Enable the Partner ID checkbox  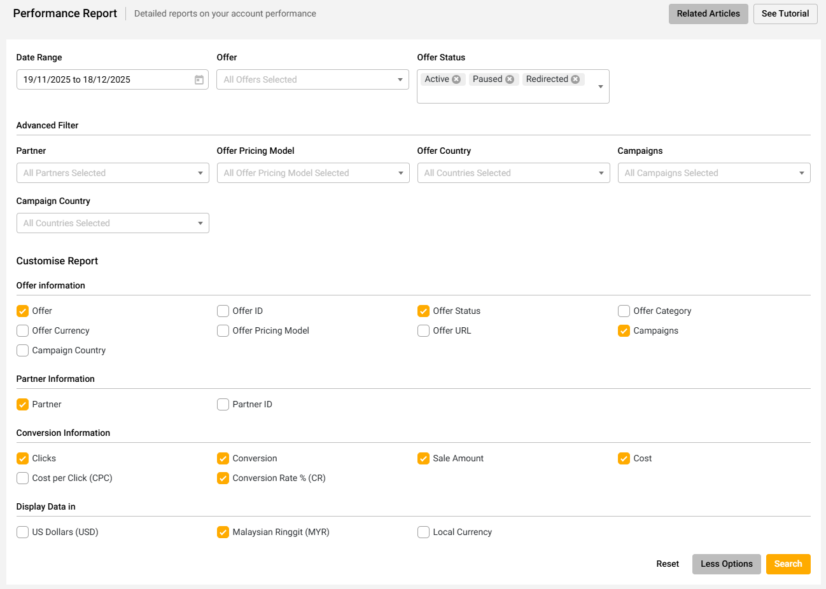coord(223,405)
